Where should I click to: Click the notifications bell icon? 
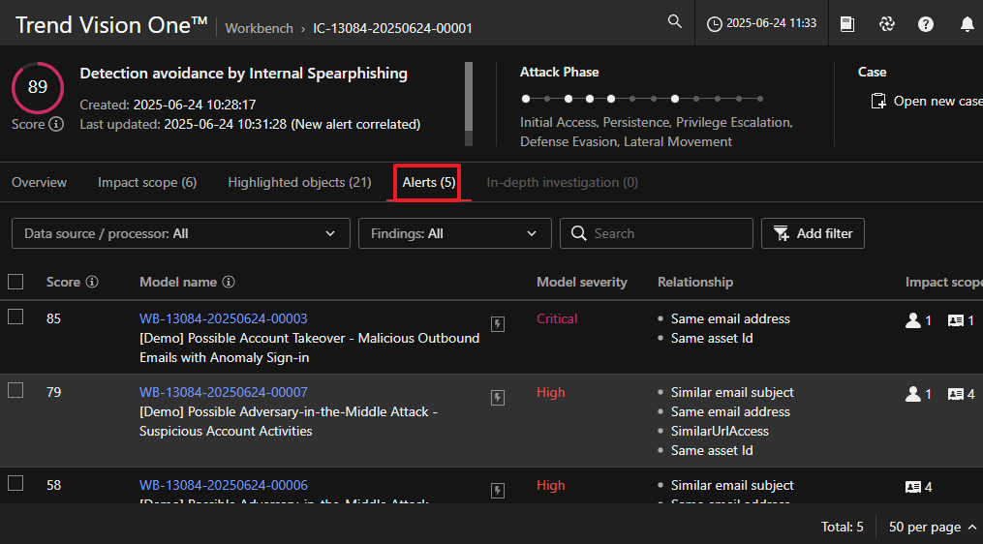[x=967, y=24]
